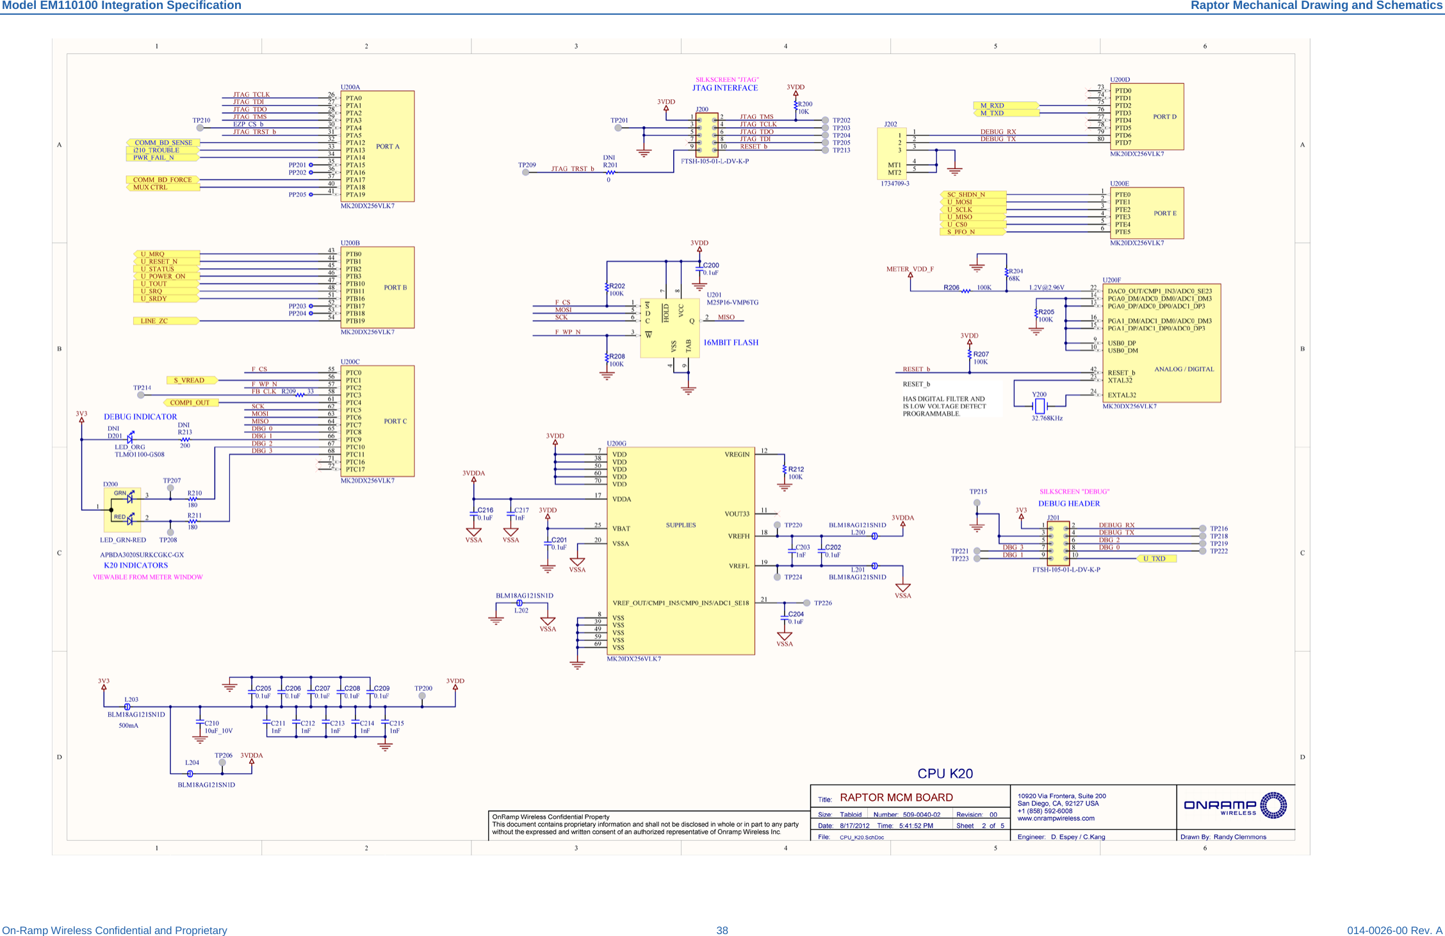Click the i210_TROUBLE port label
The image size is (1445, 936).
pyautogui.click(x=163, y=150)
